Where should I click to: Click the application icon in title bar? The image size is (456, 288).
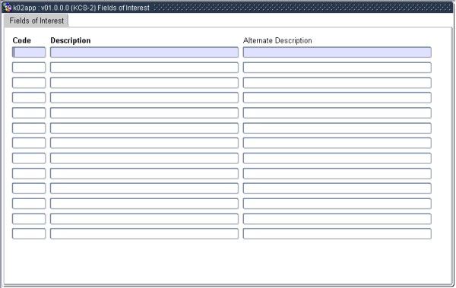(x=7, y=8)
